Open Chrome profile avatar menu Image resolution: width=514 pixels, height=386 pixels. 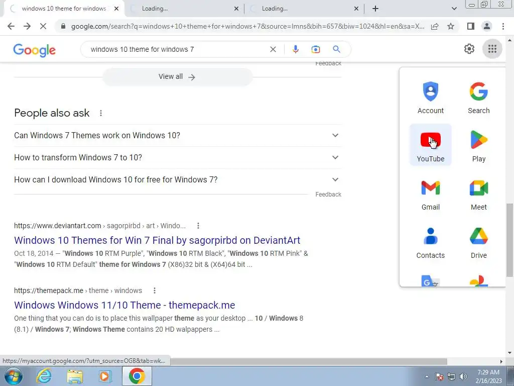point(487,26)
